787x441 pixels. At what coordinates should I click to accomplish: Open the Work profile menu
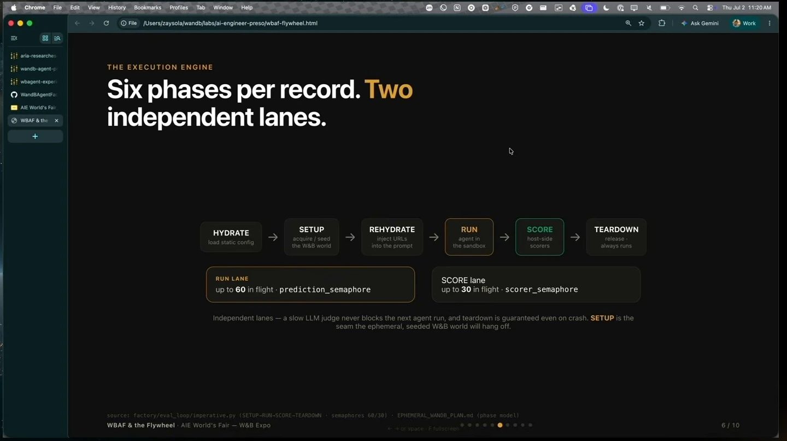(744, 23)
